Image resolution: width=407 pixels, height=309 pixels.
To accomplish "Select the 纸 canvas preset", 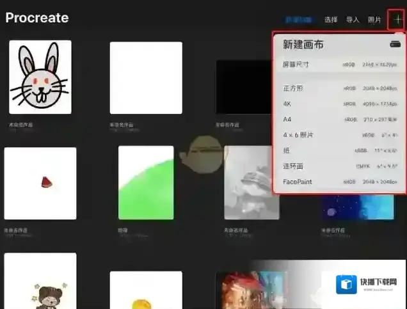I will tap(339, 151).
